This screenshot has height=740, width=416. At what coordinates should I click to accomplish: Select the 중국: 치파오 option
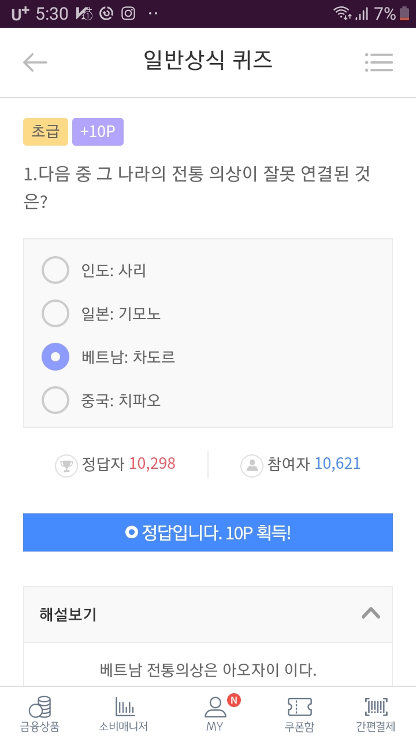[55, 400]
